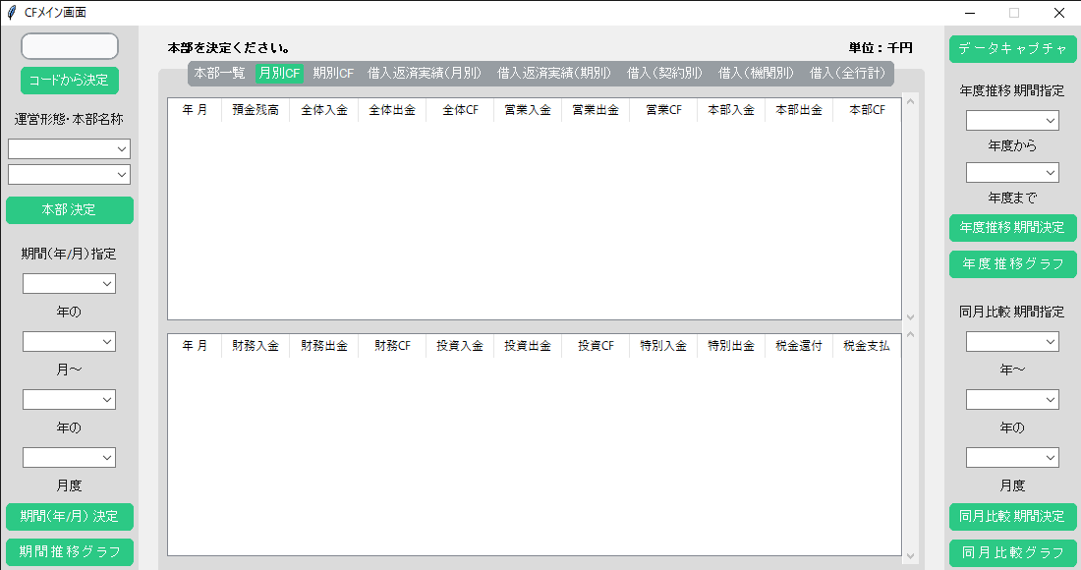The width and height of the screenshot is (1081, 570).
Task: Open the first dropdown under 運営形態・本部名称
Action: coord(69,148)
